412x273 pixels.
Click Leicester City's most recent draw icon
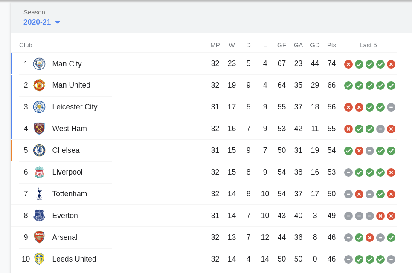tap(391, 107)
